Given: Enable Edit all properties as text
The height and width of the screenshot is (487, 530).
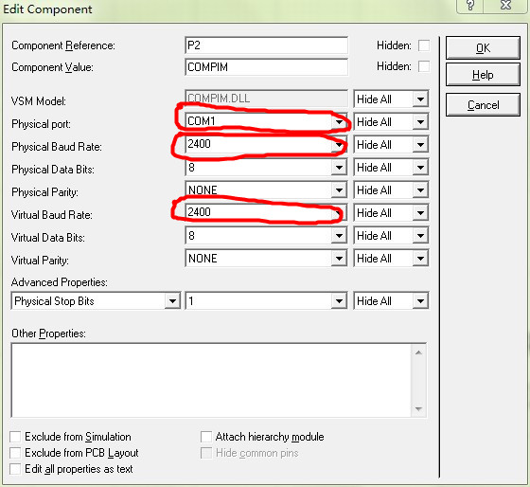Looking at the screenshot, I should 15,469.
